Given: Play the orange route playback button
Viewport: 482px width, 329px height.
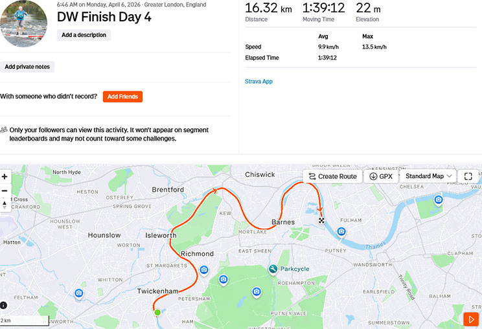Looking at the screenshot, I should tap(470, 319).
